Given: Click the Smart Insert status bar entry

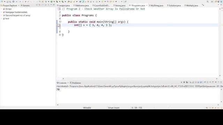Looking at the screenshot, I should [x=114, y=108].
